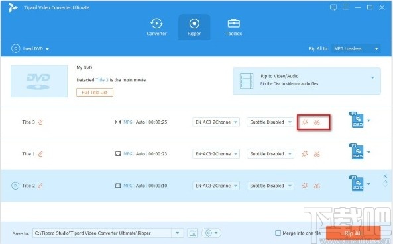Click the MPG output format icon for Title 3
Viewport: 393px width, 244px height.
(357, 120)
